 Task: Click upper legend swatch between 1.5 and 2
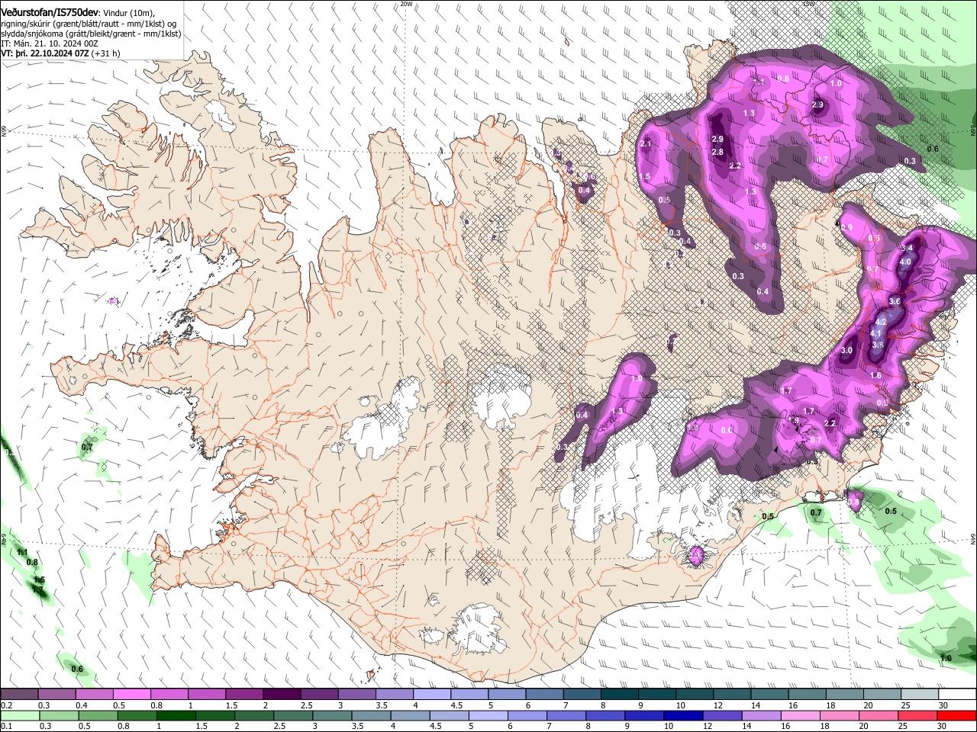(x=244, y=695)
